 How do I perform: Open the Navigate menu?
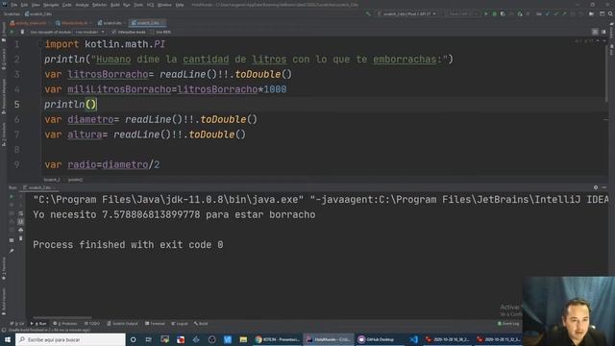coord(51,5)
